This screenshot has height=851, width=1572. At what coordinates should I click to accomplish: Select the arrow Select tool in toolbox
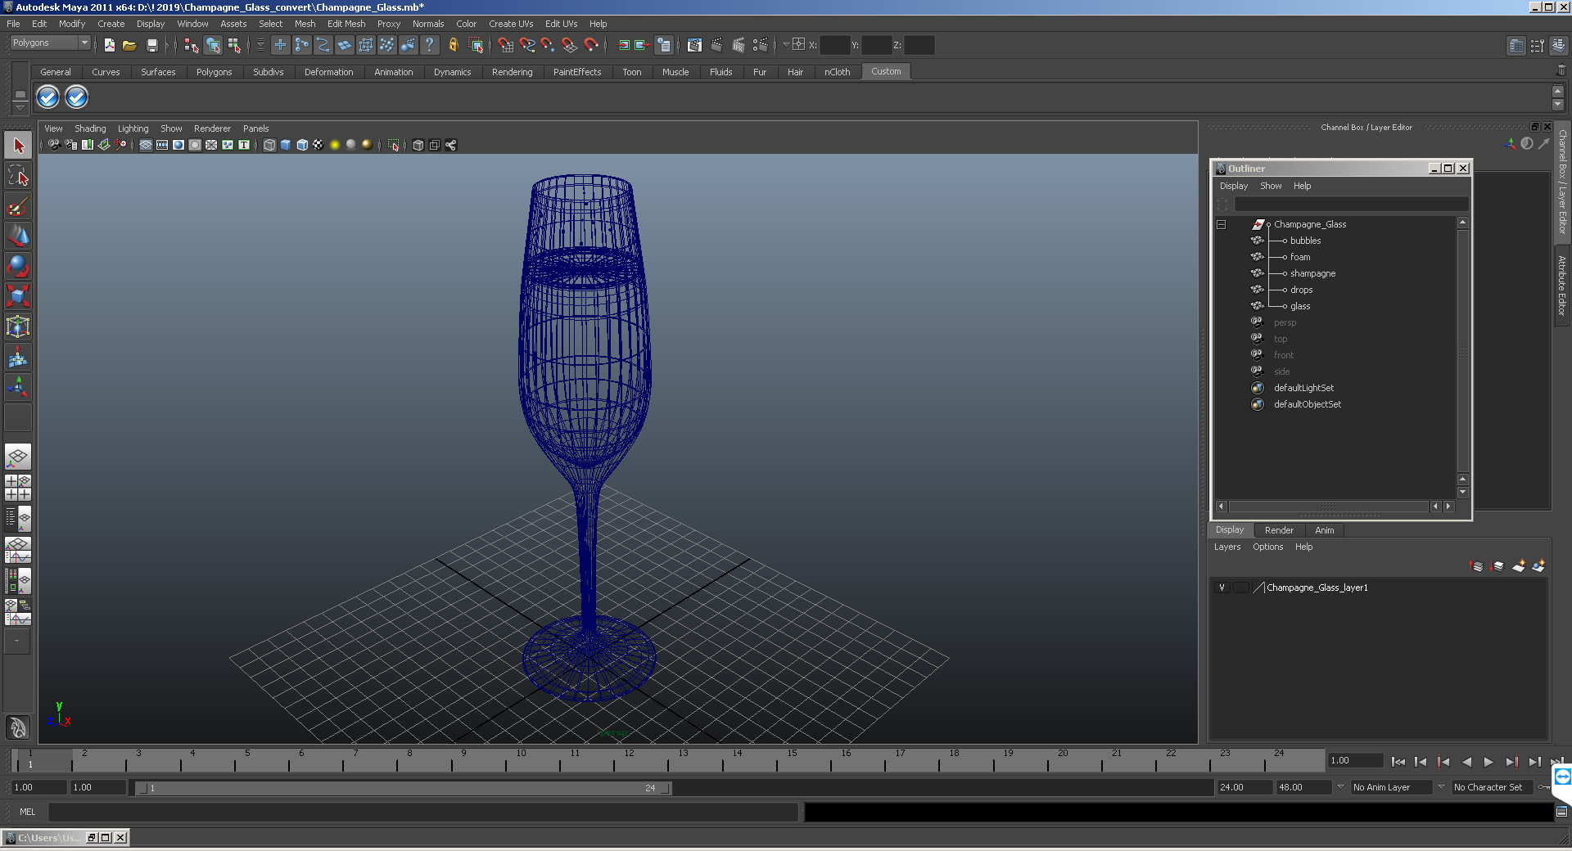(x=18, y=146)
